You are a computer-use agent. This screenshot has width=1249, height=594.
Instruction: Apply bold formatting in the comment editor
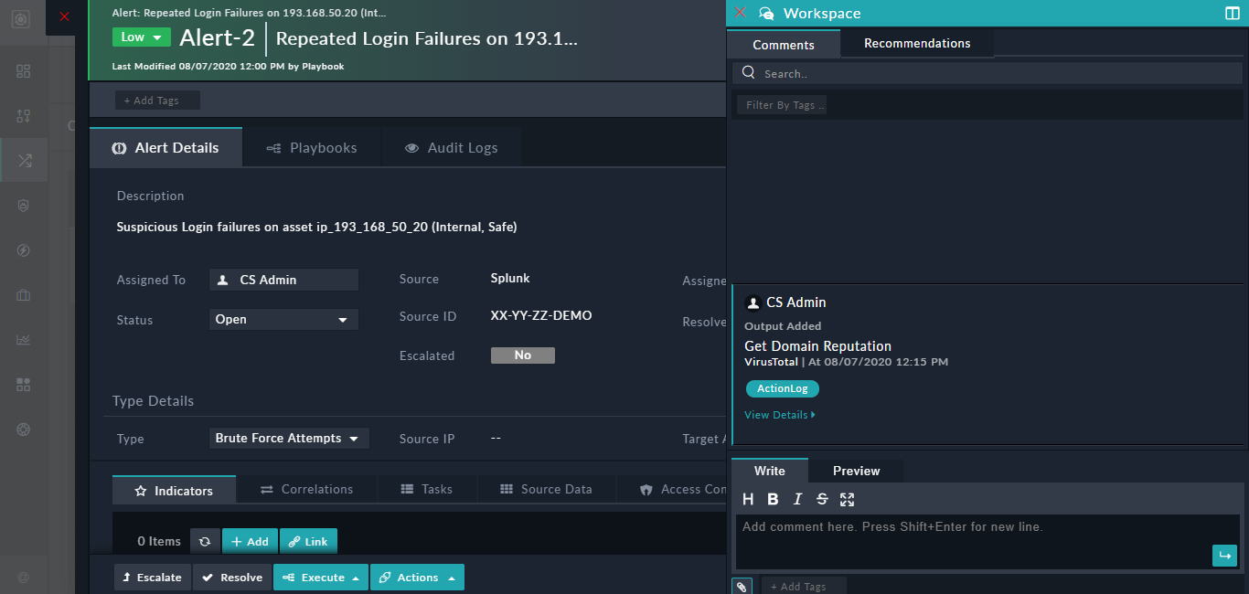(x=772, y=499)
